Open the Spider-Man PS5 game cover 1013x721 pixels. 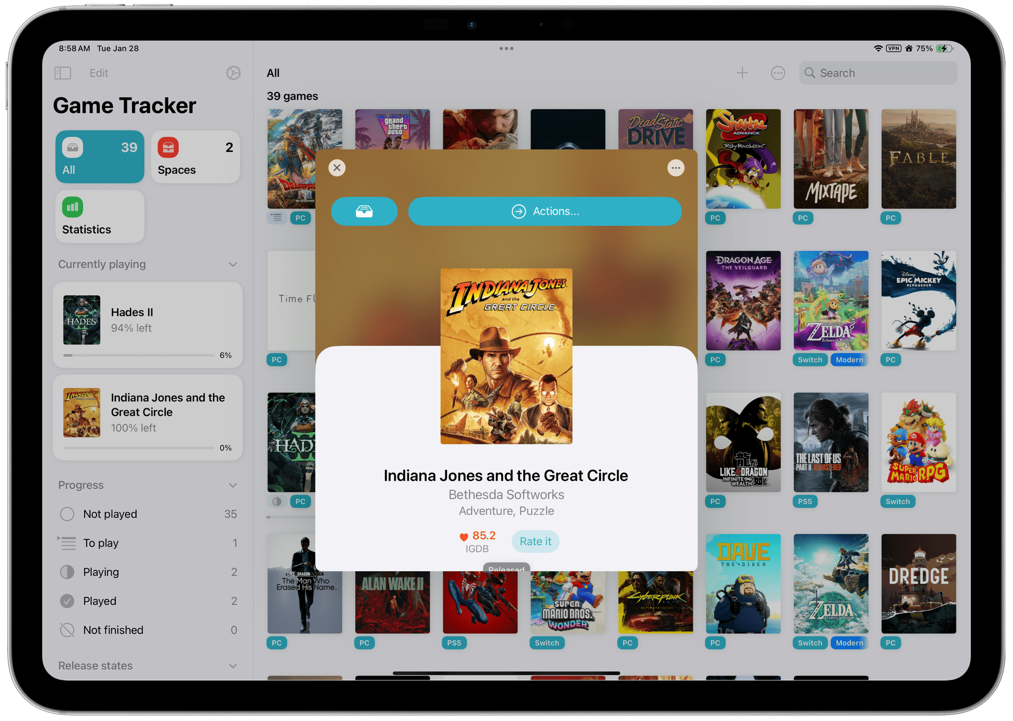[x=480, y=602]
